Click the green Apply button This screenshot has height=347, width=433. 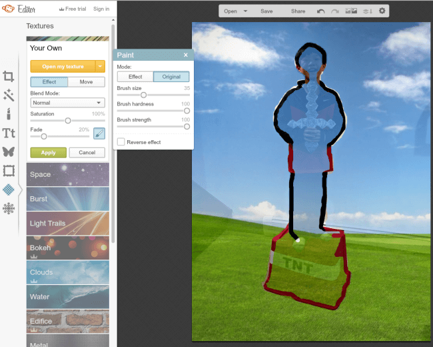coord(49,152)
